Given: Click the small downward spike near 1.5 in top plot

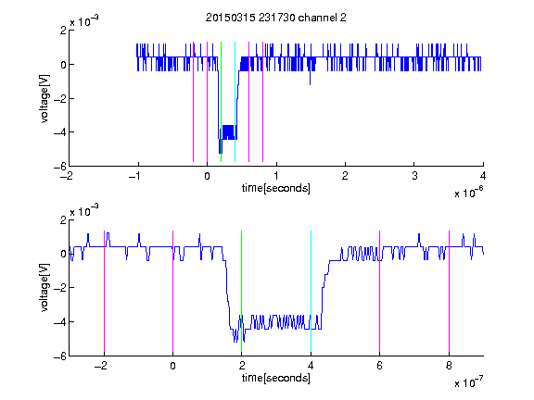Looking at the screenshot, I should 310,79.
